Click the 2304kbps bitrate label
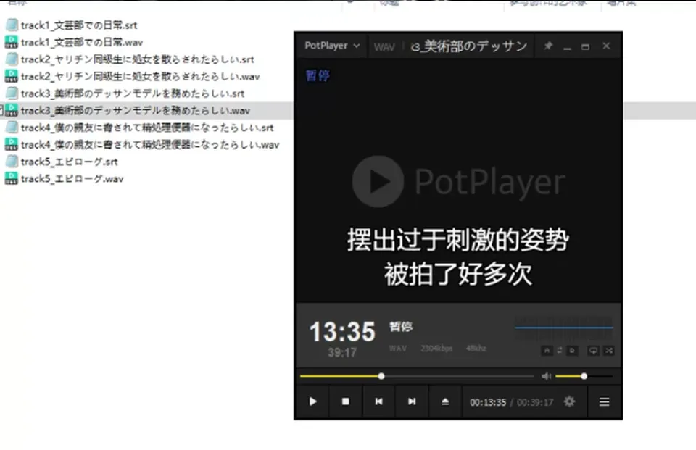Image resolution: width=696 pixels, height=450 pixels. click(436, 349)
